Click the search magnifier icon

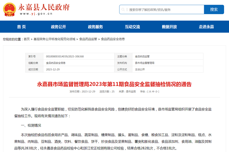tap(123, 9)
